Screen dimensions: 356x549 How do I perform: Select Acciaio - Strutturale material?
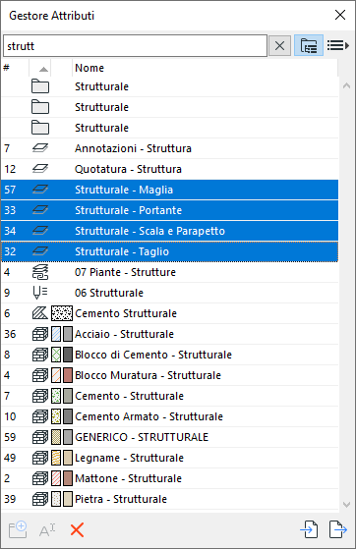point(170,334)
